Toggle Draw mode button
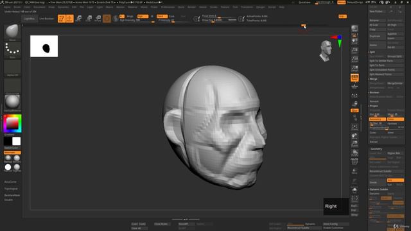This screenshot has height=231, width=411. 70,19
